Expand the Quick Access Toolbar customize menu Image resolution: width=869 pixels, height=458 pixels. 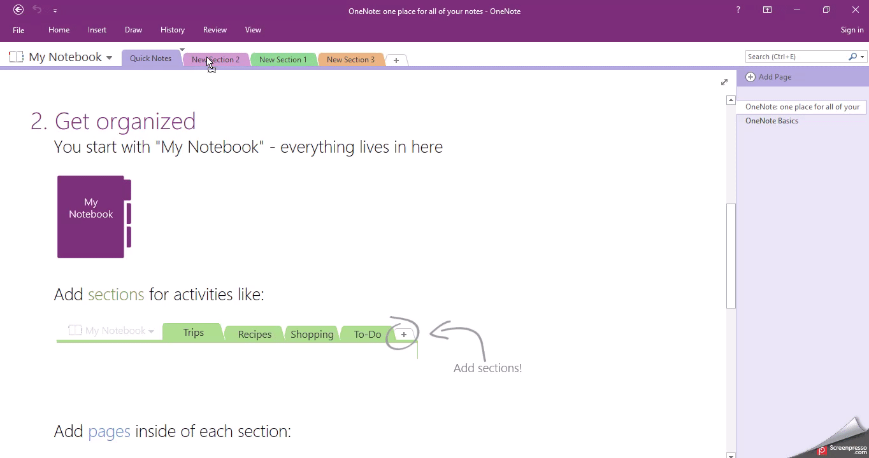[x=55, y=10]
